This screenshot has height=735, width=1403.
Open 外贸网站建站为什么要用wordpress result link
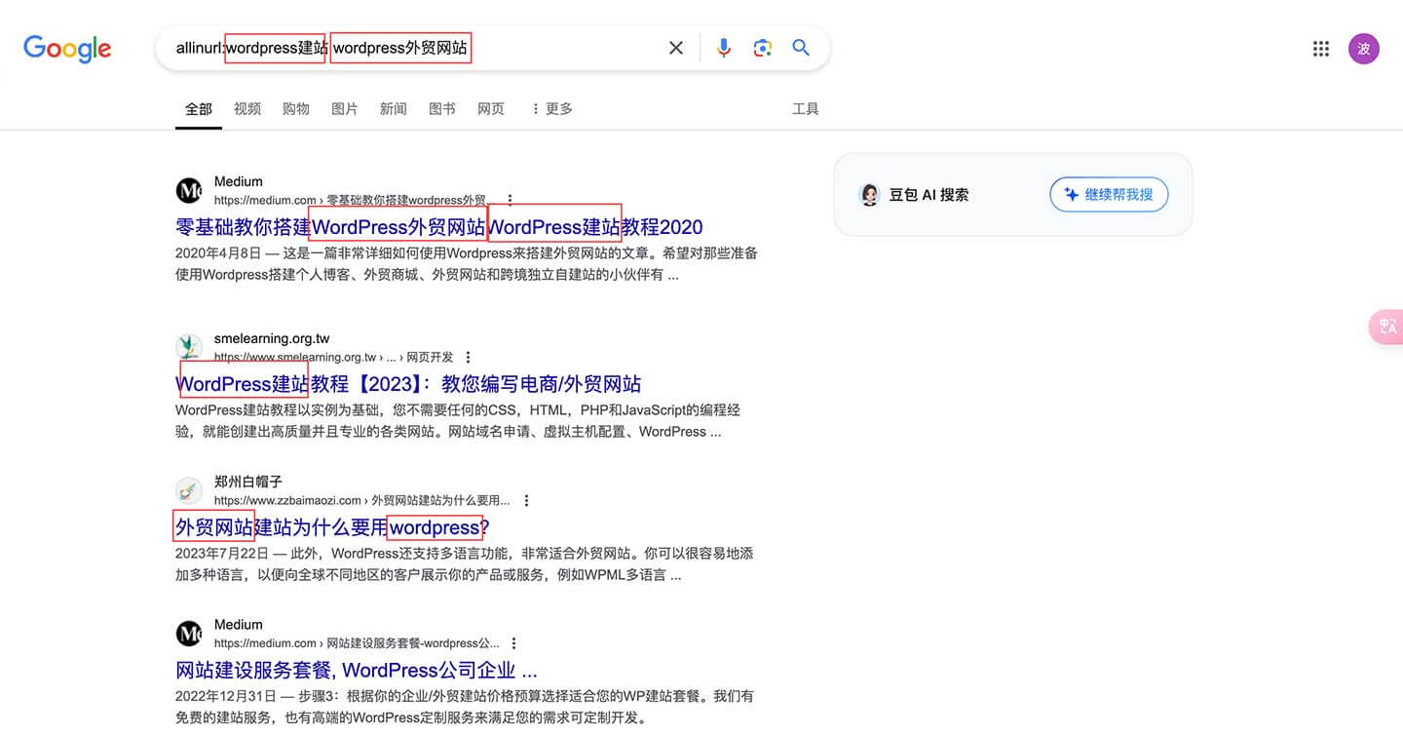[332, 527]
